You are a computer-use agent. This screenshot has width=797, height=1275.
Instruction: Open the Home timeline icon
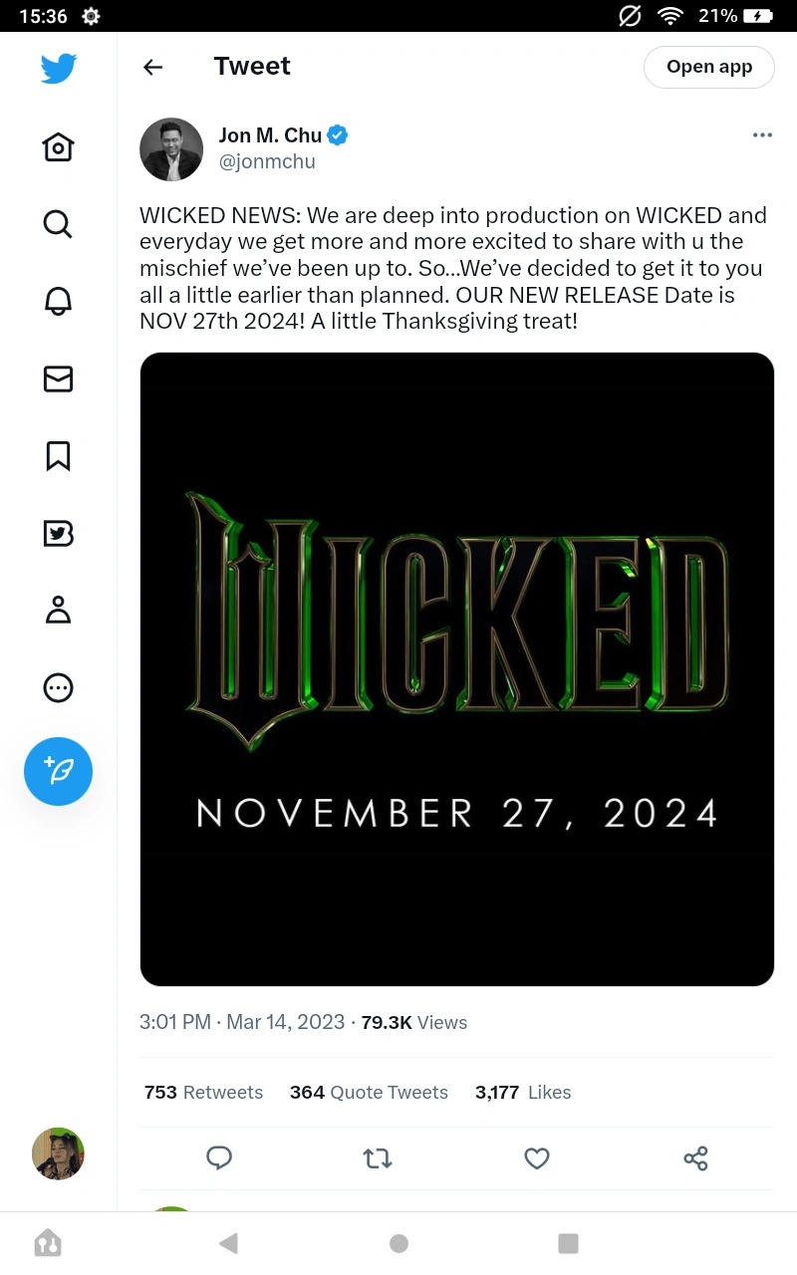pos(58,147)
